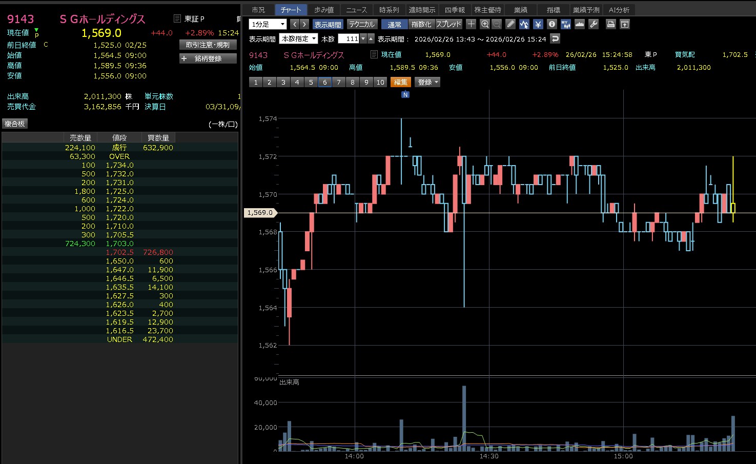
Task: Print the chart using printer icon
Action: coord(610,24)
